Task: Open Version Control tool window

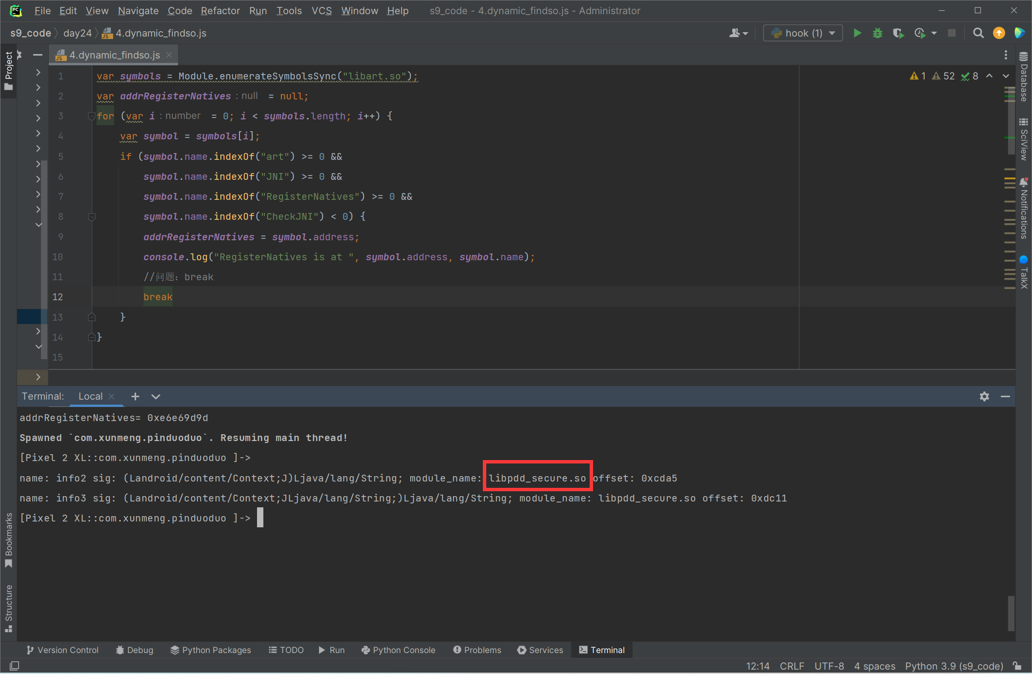Action: 63,650
